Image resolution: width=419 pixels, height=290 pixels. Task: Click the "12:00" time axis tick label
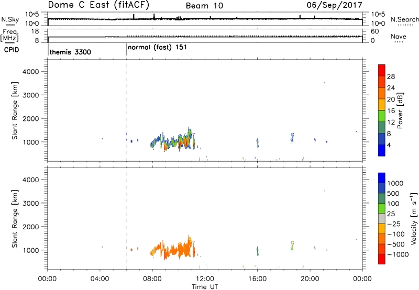point(205,279)
